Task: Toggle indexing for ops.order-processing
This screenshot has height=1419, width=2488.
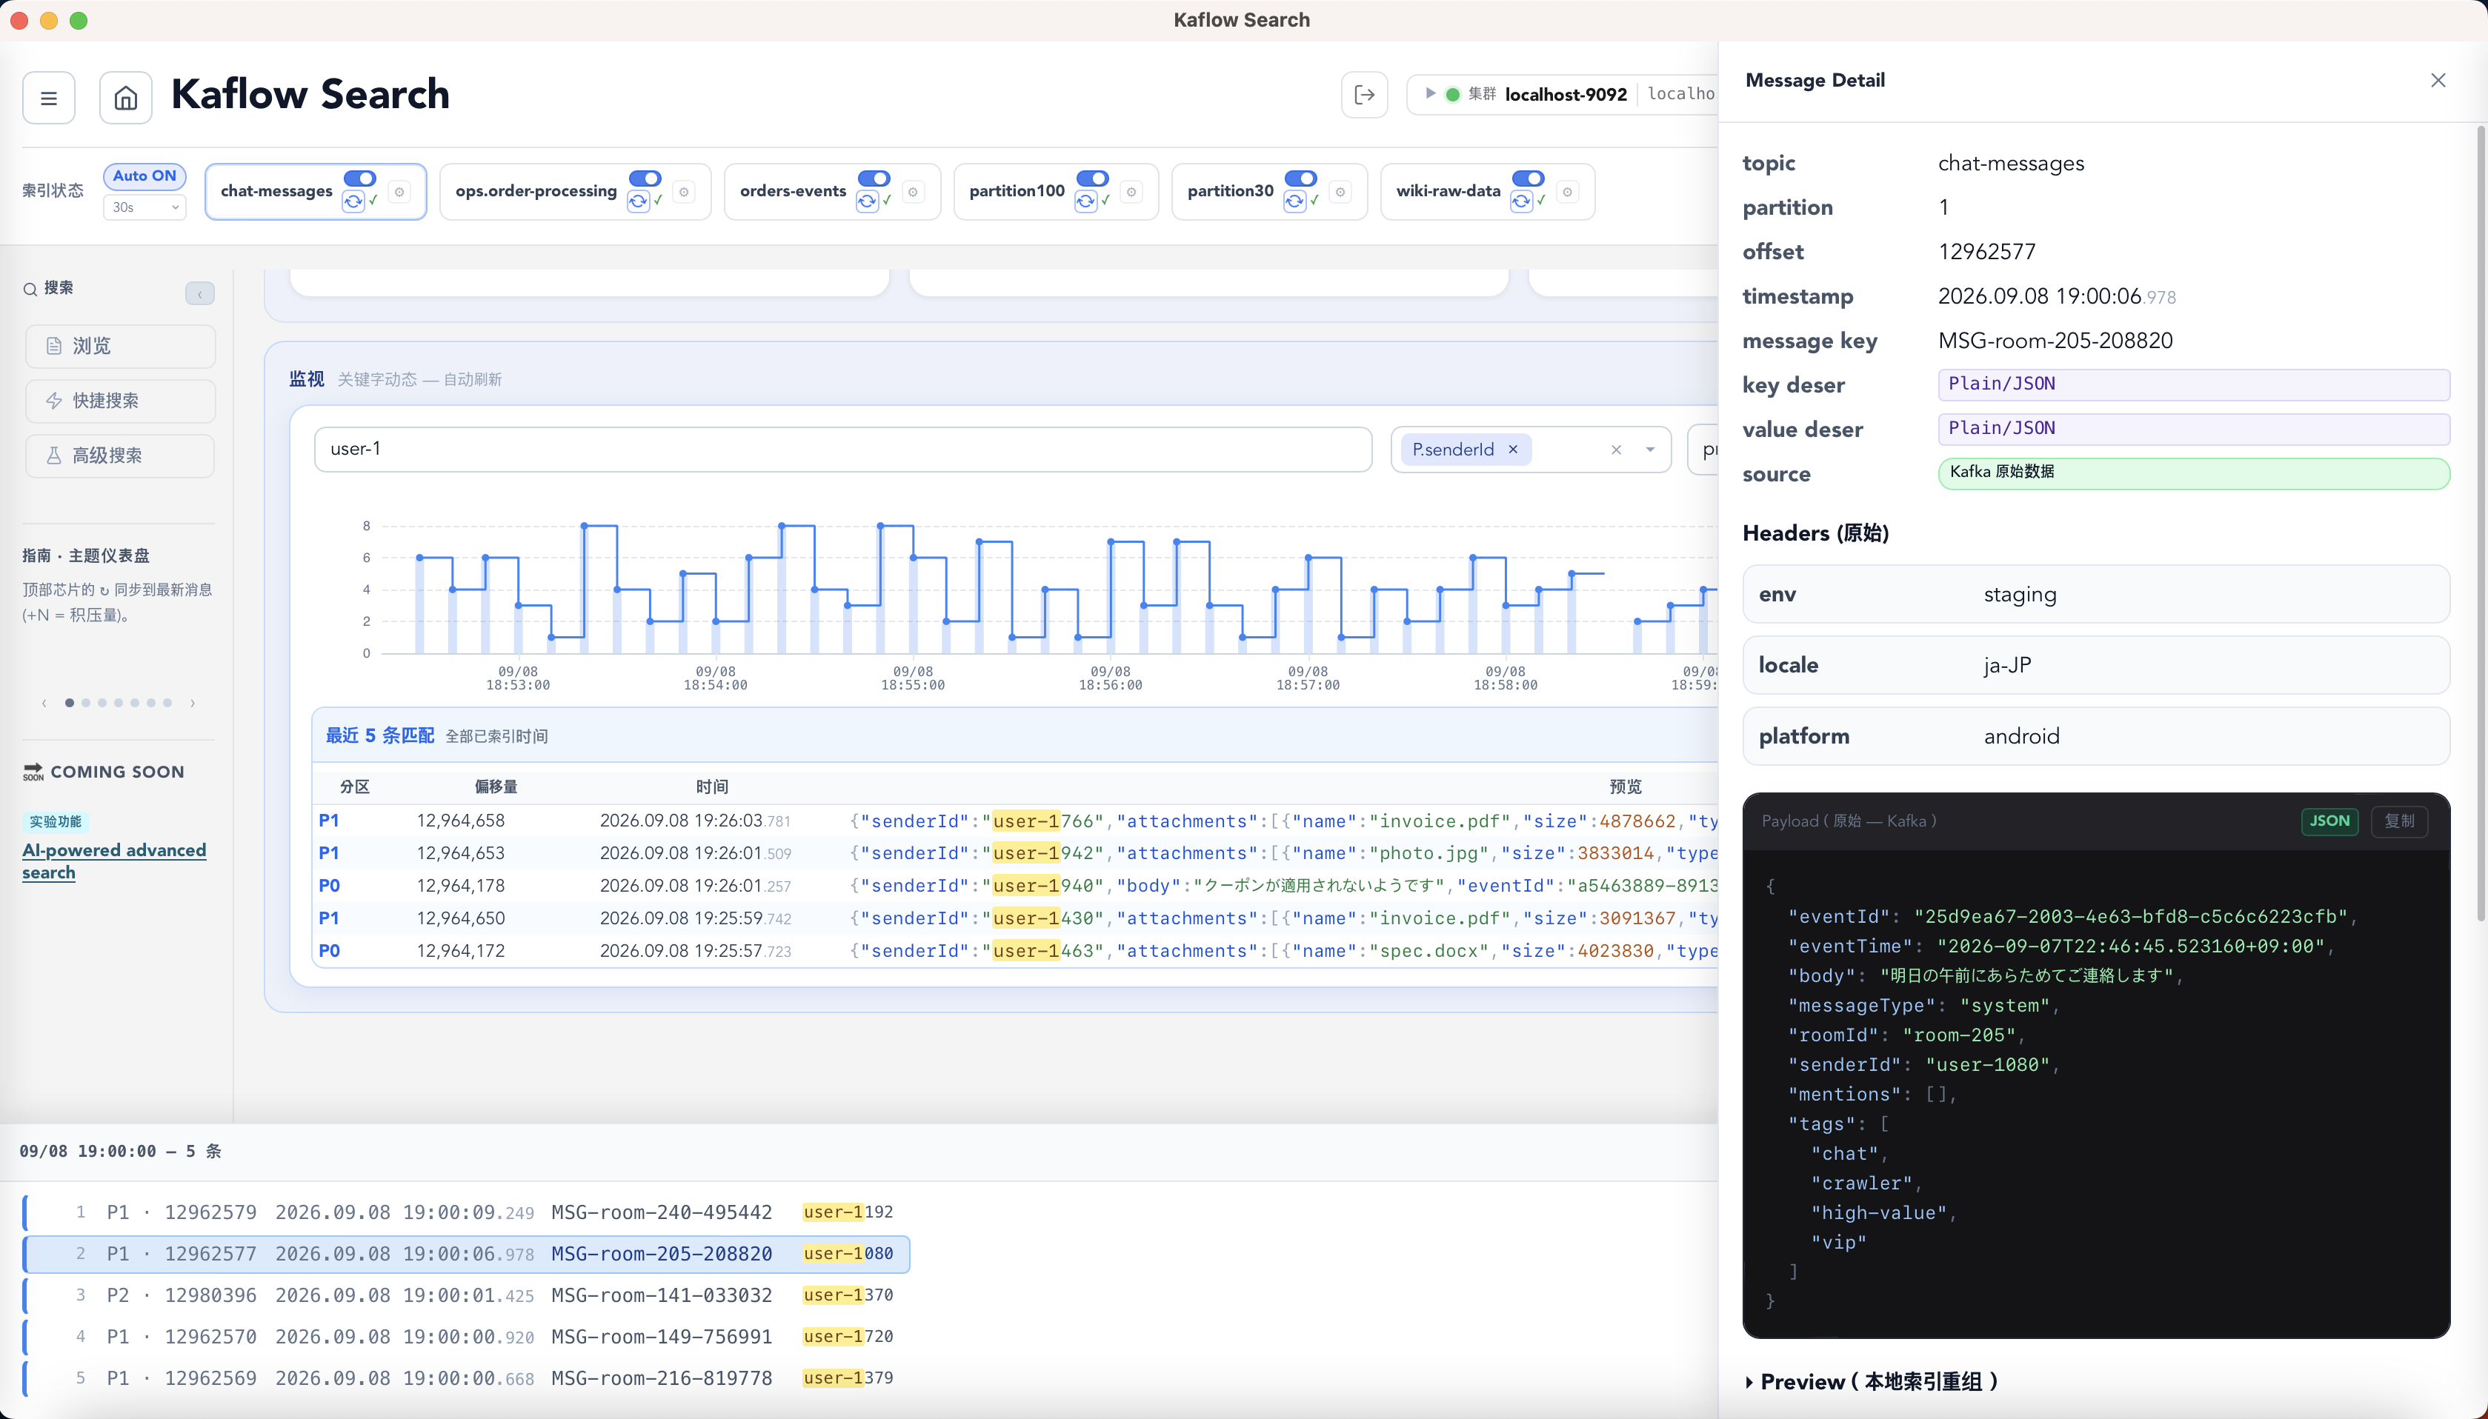Action: (645, 178)
